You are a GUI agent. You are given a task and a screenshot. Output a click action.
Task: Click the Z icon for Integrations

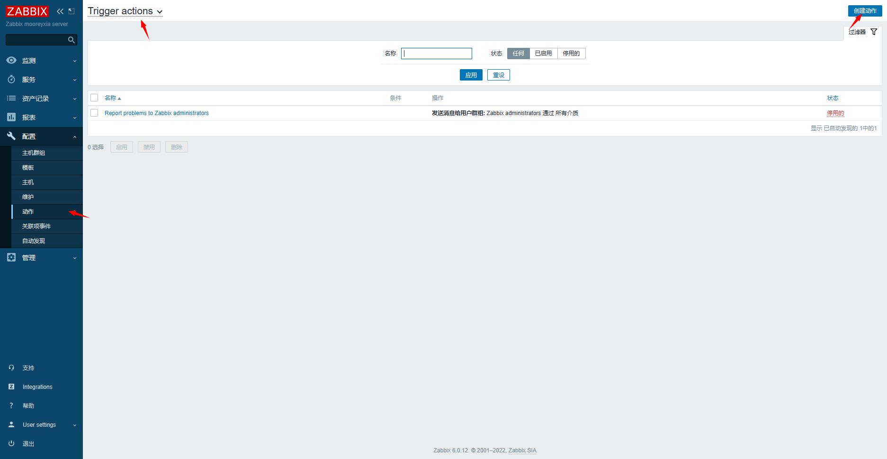11,387
